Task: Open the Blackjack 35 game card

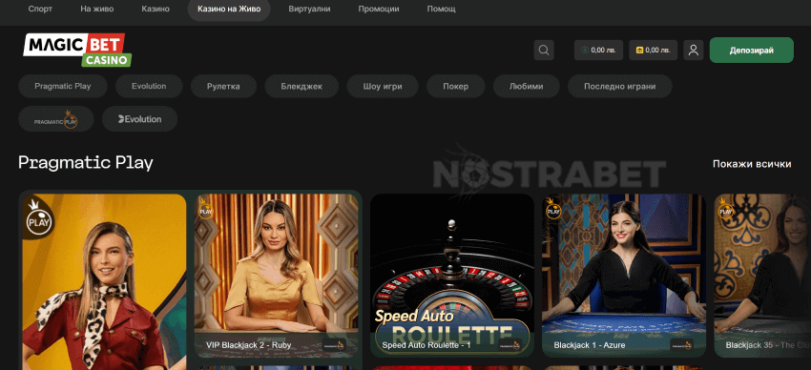Action: (762, 276)
